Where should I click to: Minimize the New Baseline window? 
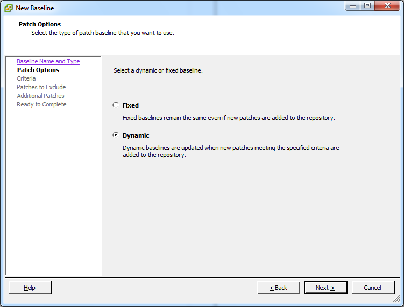tap(352, 6)
